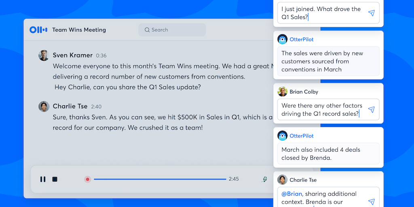Viewport: 414px width, 207px height.
Task: Jump to Sven Kramer's 0:36 timestamp
Action: [101, 56]
